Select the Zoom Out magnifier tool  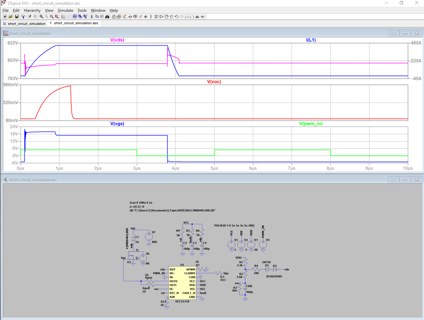click(52, 17)
